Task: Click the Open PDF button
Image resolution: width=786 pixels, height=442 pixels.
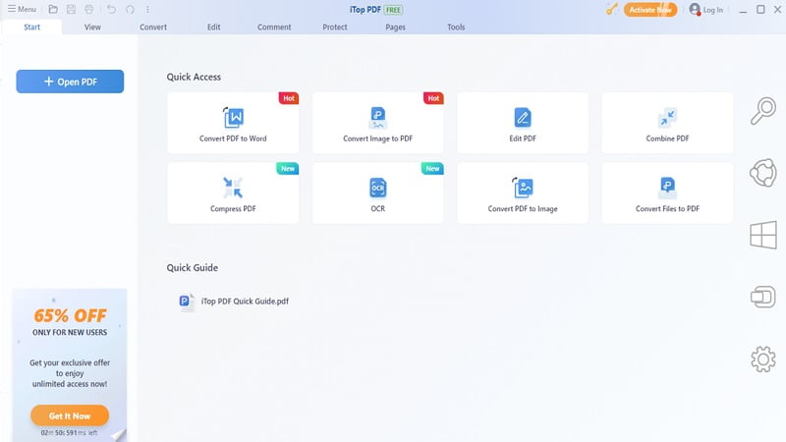Action: coord(70,82)
